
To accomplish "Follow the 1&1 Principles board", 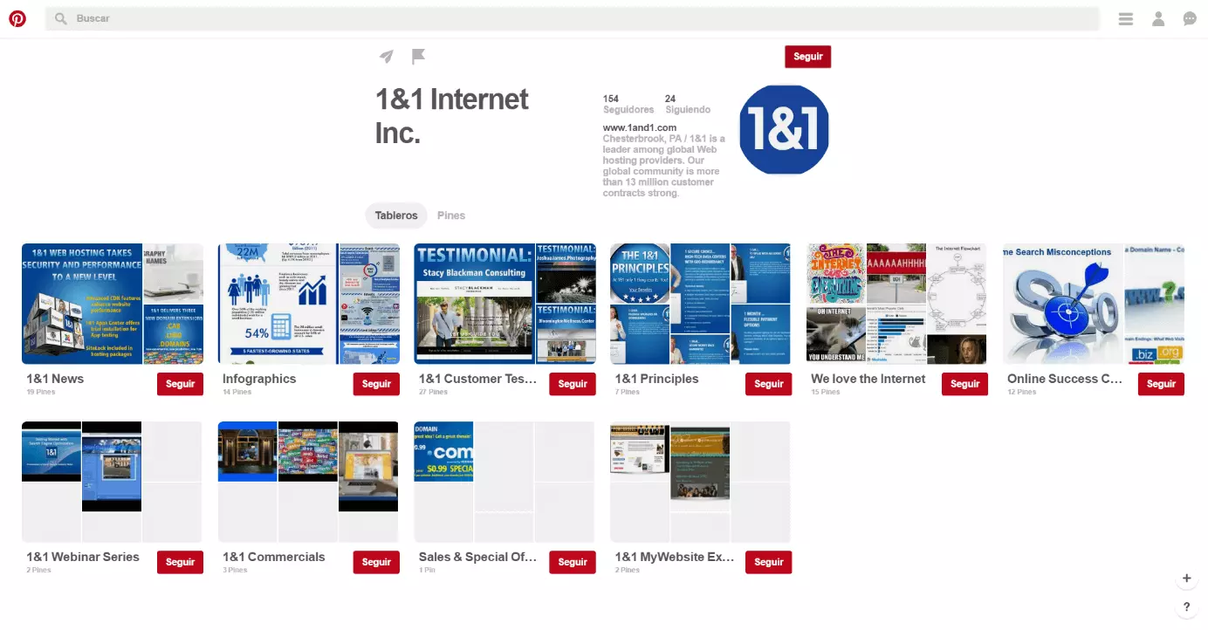I will coord(769,384).
